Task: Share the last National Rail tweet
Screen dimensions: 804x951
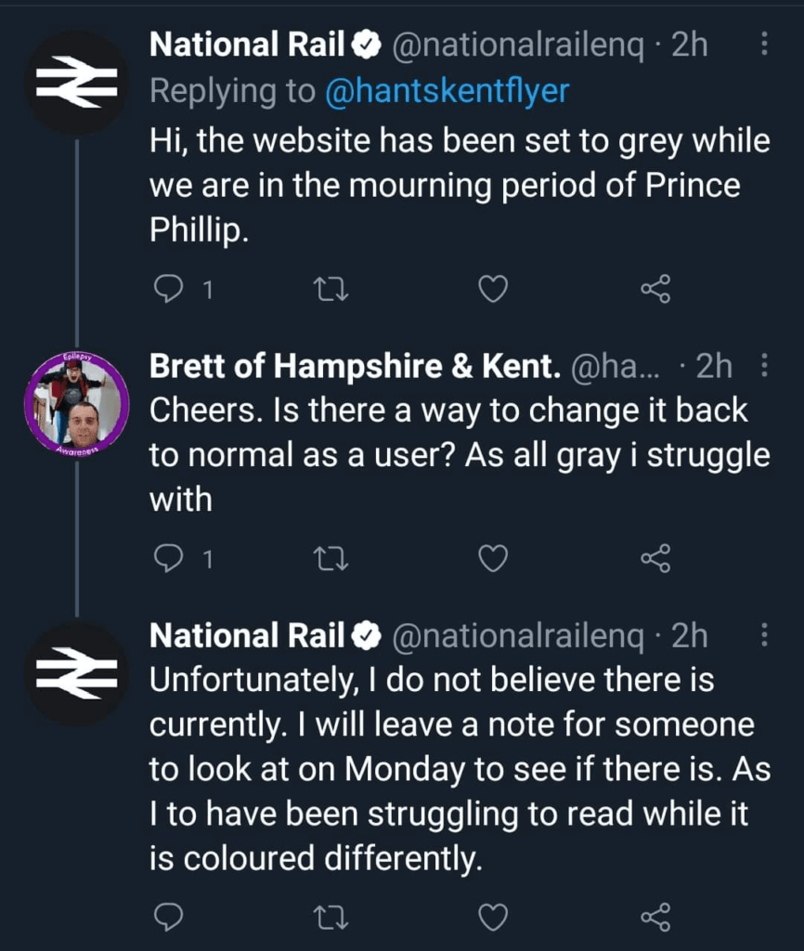Action: tap(655, 918)
